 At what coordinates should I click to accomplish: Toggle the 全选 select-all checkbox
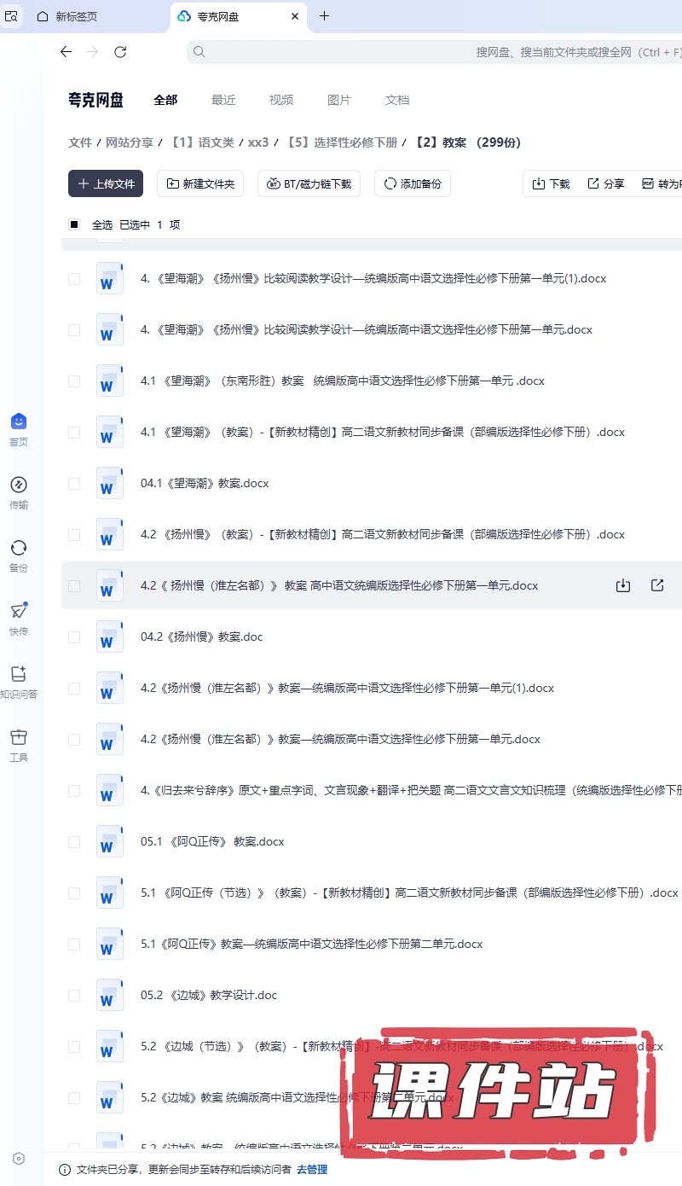click(74, 224)
